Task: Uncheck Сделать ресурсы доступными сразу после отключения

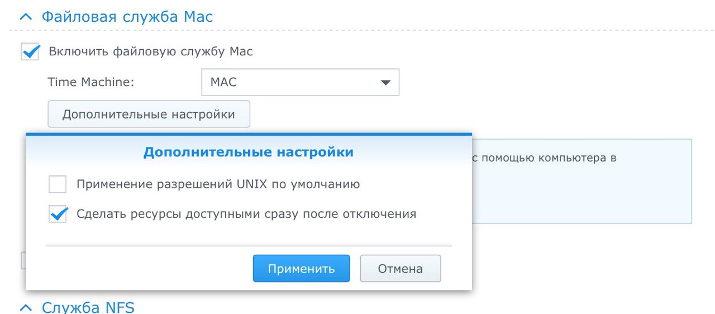Action: 58,214
